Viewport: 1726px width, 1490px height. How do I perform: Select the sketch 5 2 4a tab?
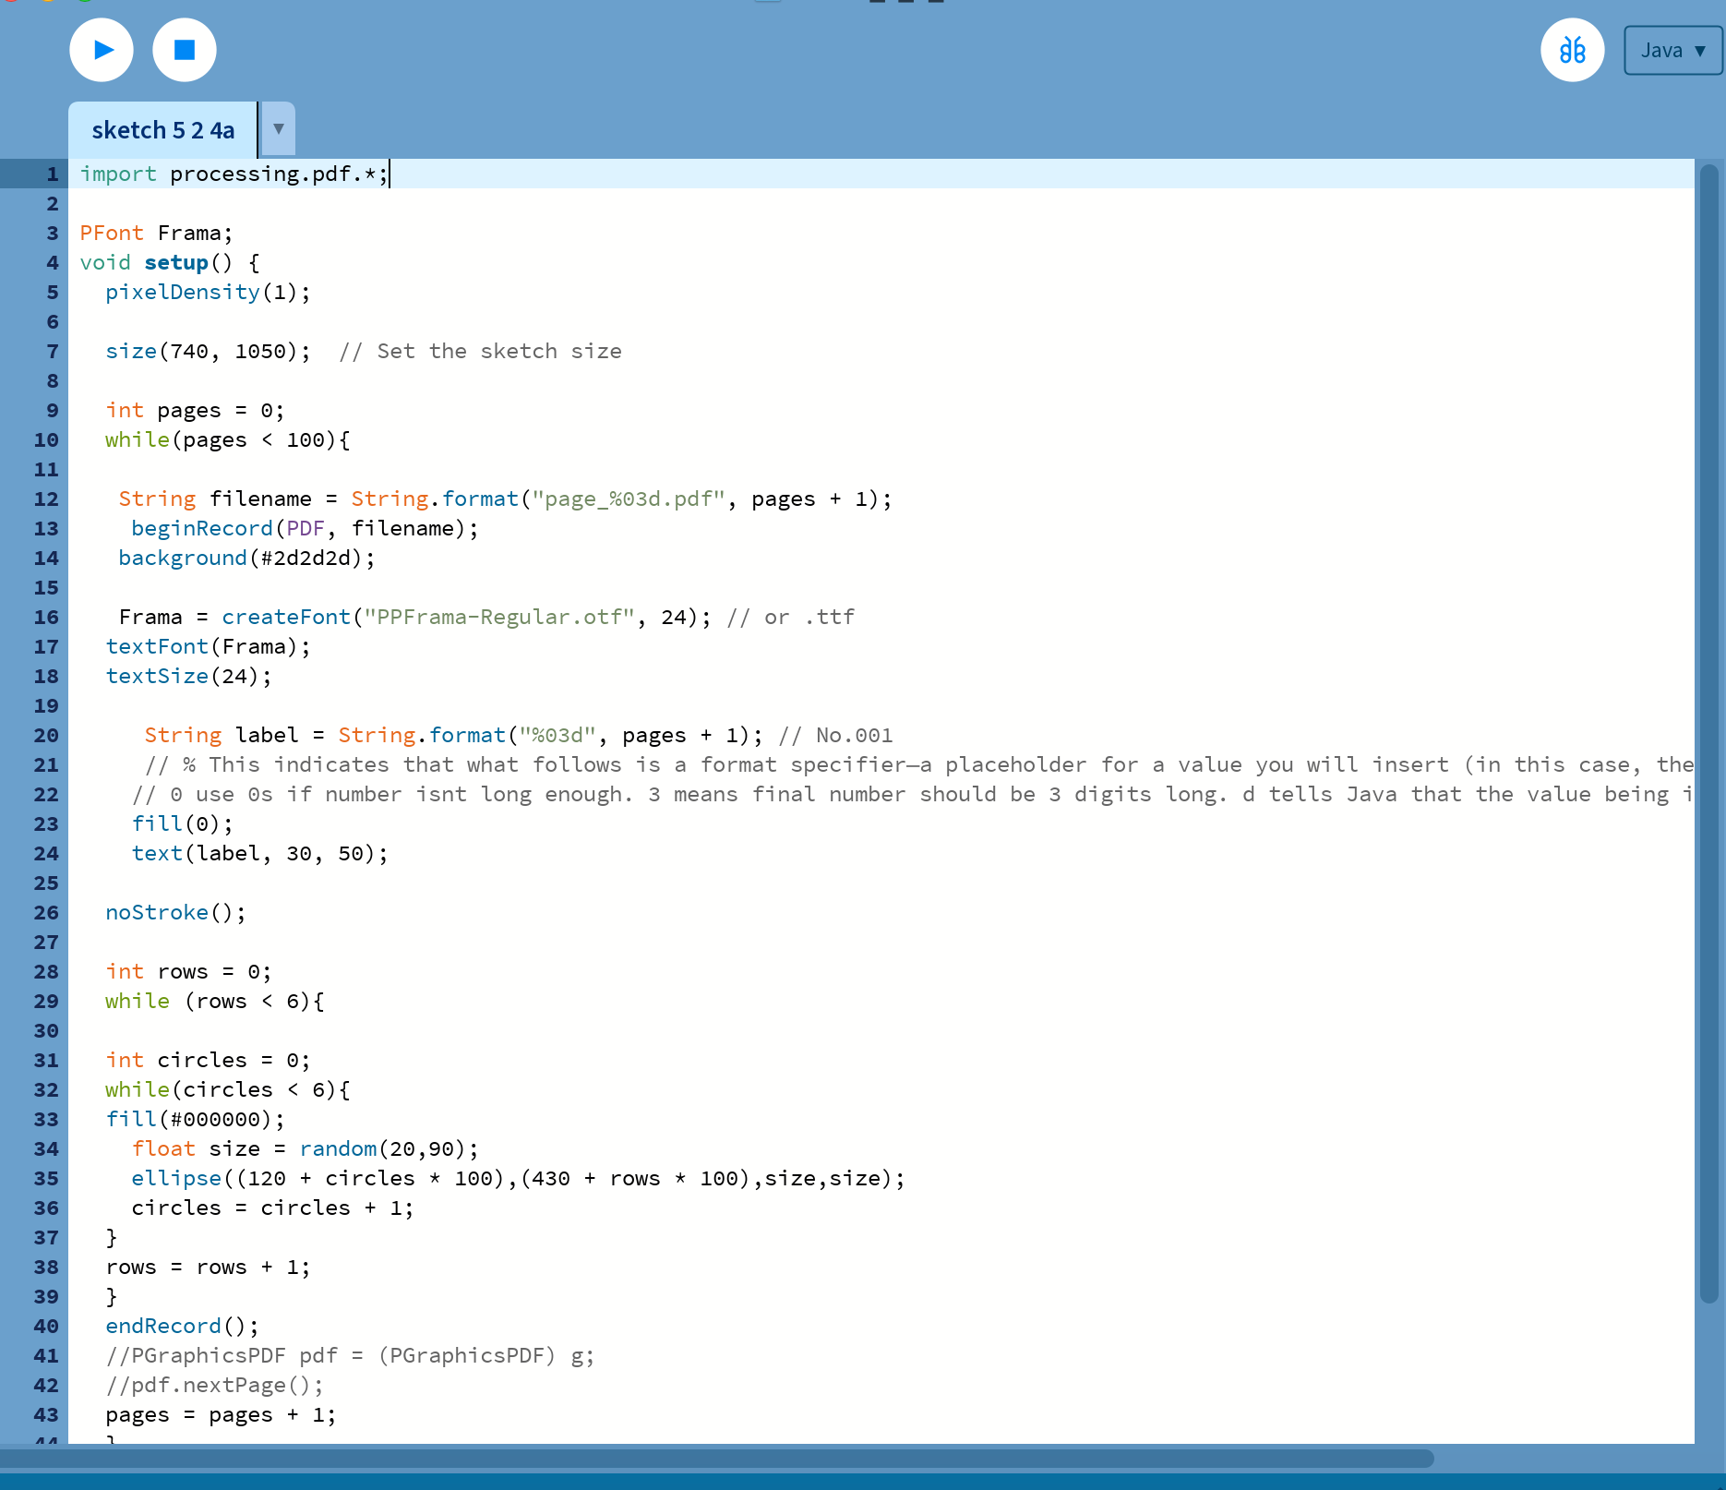(x=163, y=130)
